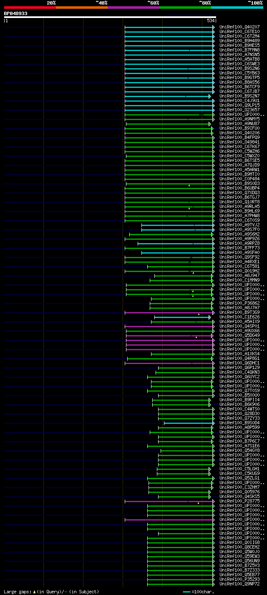Viewport: 267px width, 595px height.
Task: Open hit UniRef100_Q10RT8
Action: click(x=239, y=202)
